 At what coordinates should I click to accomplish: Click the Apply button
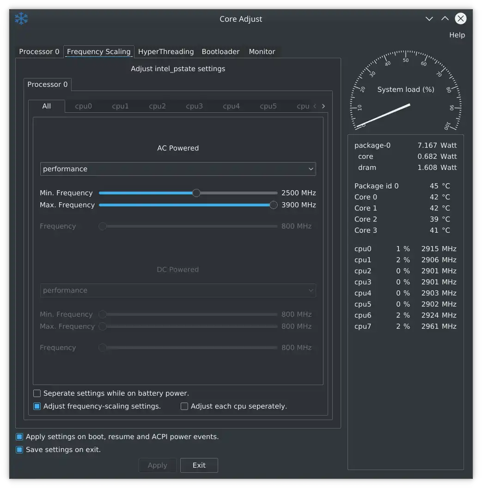157,465
